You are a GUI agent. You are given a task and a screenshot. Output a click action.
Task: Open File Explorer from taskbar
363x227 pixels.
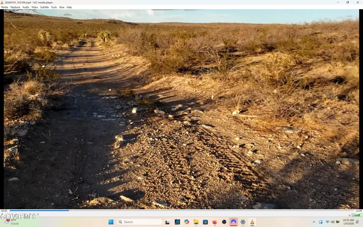point(196,222)
